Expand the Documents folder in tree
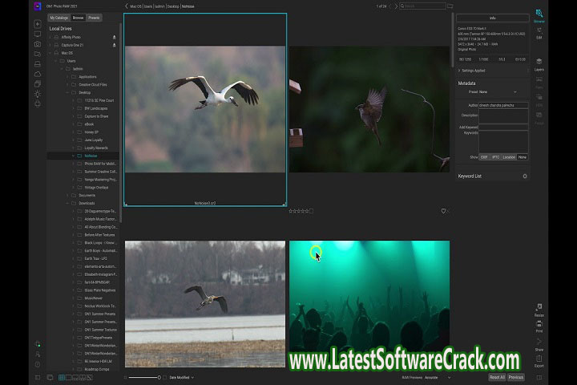577x385 pixels. [67, 195]
